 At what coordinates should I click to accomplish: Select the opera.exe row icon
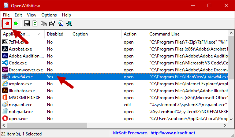pos(5,118)
